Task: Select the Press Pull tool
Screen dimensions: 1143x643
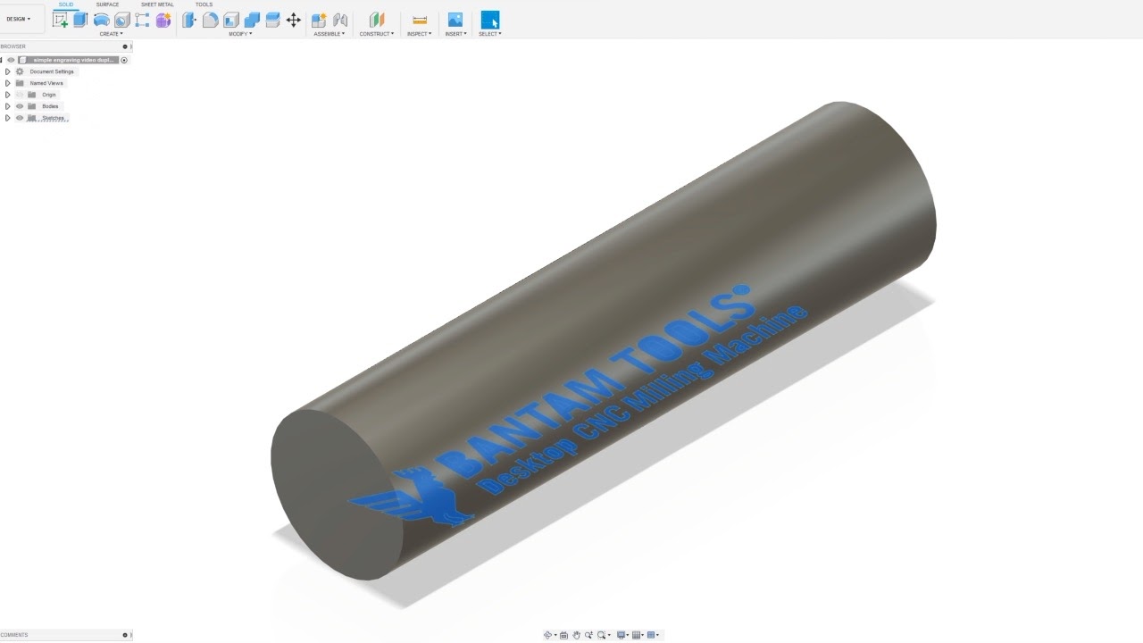Action: coord(189,20)
